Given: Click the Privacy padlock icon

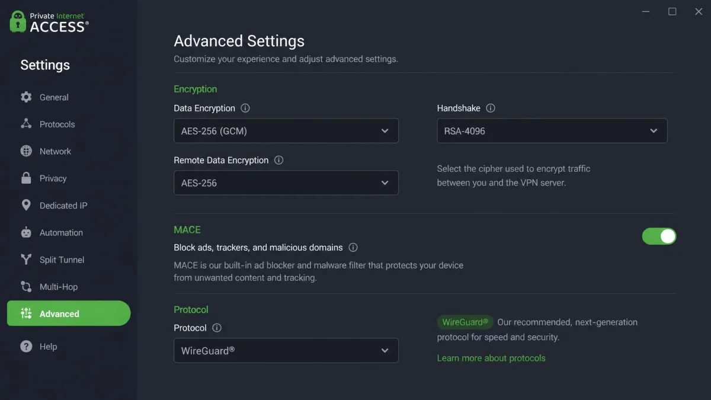Looking at the screenshot, I should click(x=26, y=178).
